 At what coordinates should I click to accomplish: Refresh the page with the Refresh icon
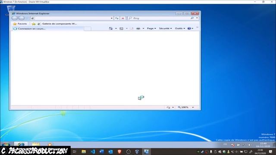(x=117, y=18)
